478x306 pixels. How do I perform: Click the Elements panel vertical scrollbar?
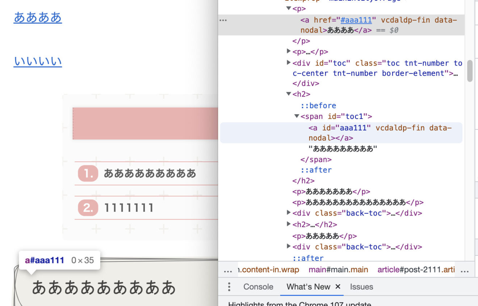[470, 71]
